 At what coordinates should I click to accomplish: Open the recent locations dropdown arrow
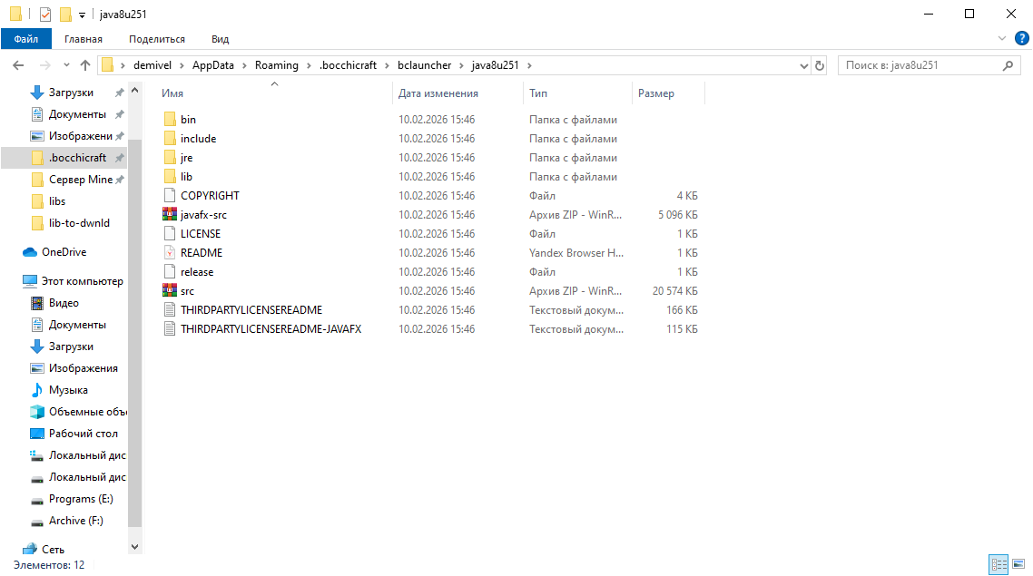coord(66,65)
